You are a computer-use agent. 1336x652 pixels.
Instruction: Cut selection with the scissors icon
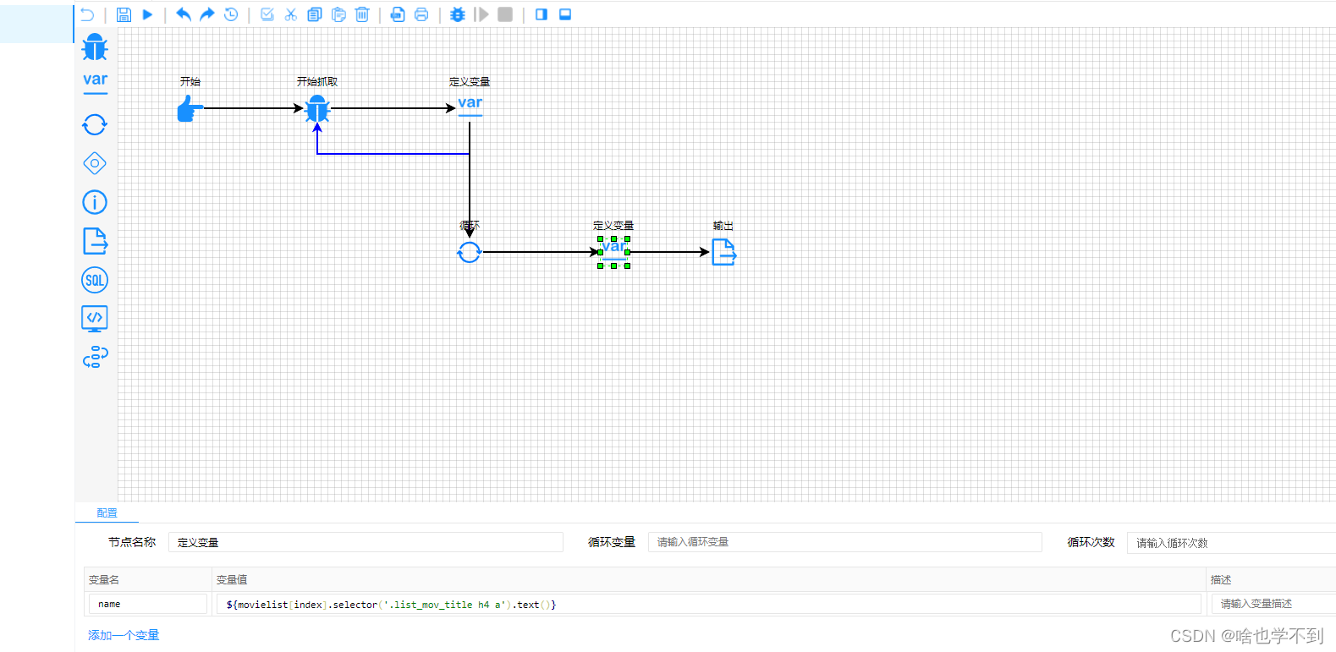coord(291,14)
